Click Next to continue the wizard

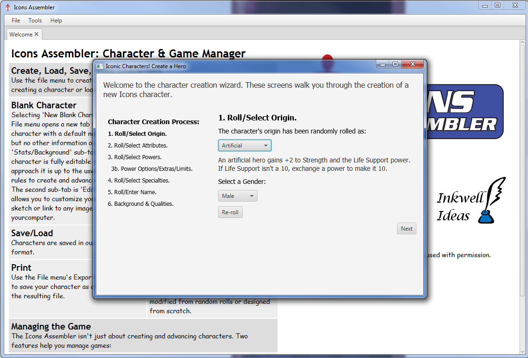click(x=407, y=229)
